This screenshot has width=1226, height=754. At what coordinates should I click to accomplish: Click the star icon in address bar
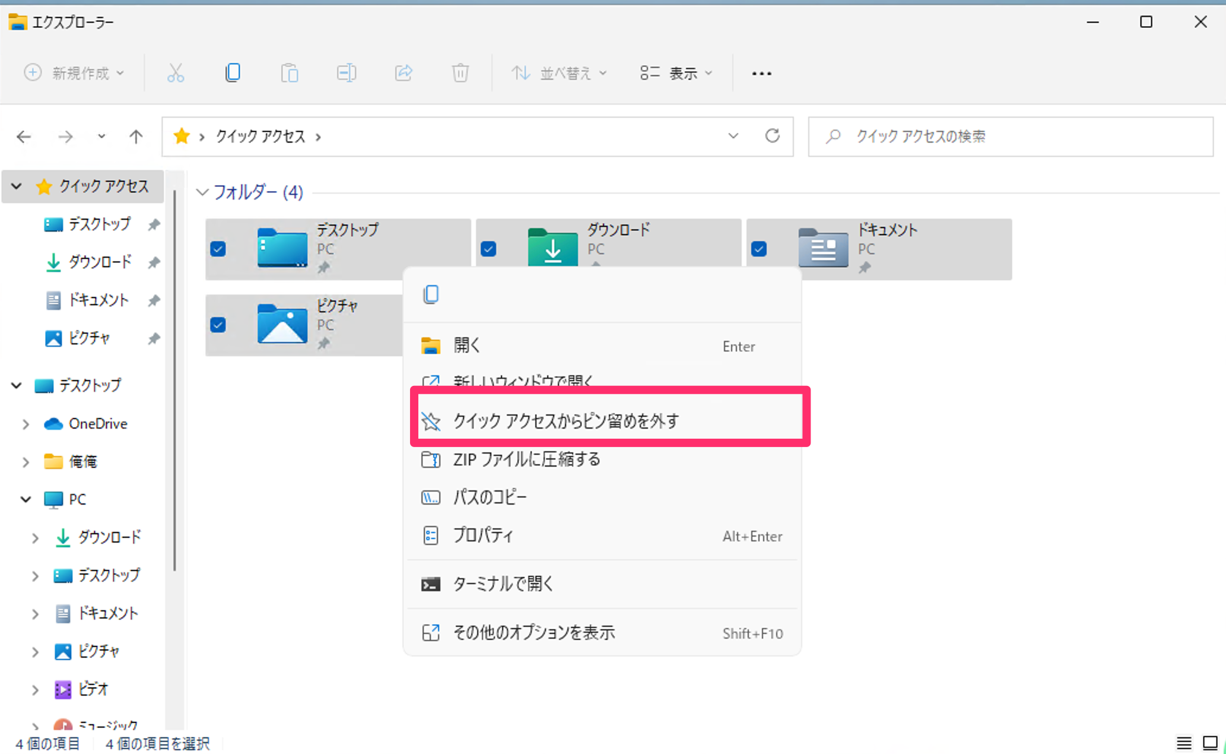(x=182, y=137)
